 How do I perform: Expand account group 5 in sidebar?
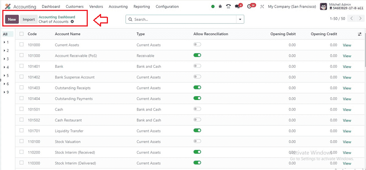click(x=5, y=76)
